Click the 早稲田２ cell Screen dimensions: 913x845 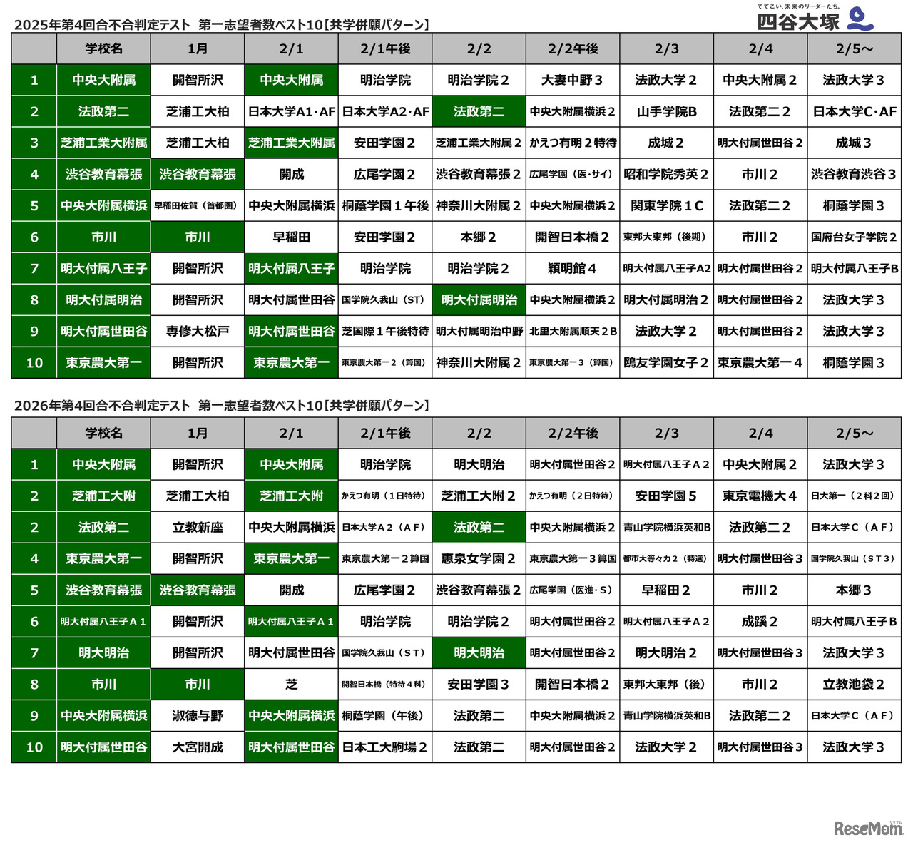pos(667,590)
